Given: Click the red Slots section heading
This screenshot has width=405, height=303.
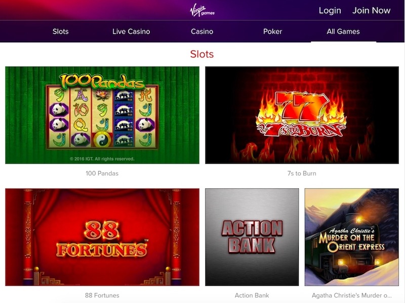Looking at the screenshot, I should click(202, 54).
